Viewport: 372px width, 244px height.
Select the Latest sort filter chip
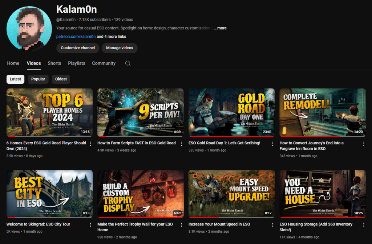pos(15,79)
